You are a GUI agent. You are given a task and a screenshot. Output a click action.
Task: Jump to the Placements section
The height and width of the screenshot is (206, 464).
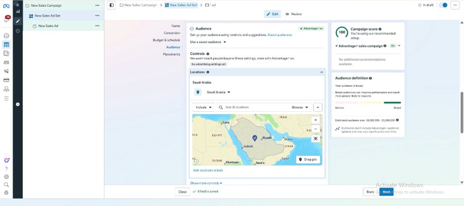click(x=171, y=54)
